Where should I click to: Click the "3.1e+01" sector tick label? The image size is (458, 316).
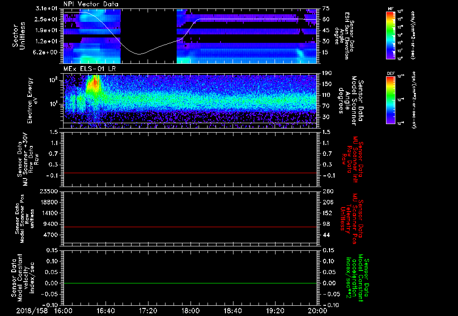click(x=47, y=8)
